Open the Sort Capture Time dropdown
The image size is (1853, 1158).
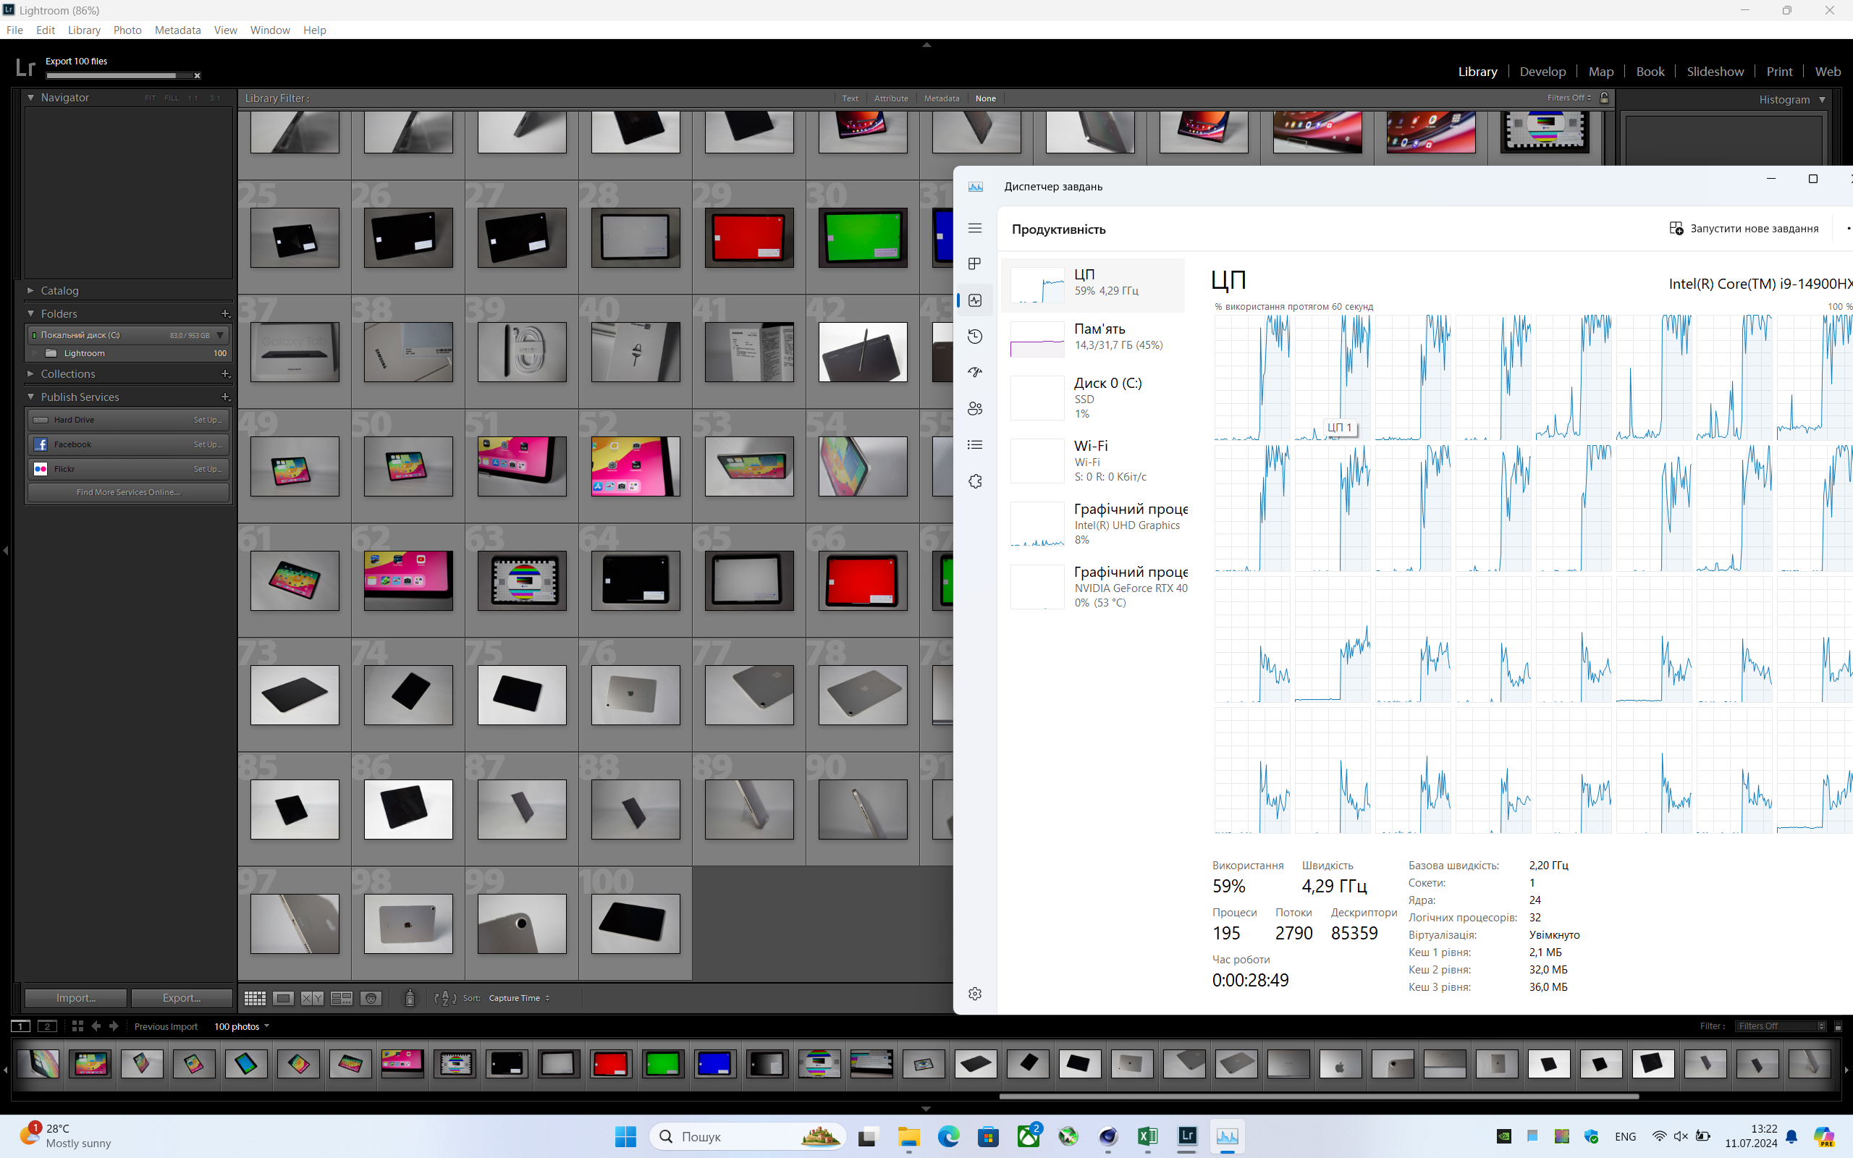[520, 998]
